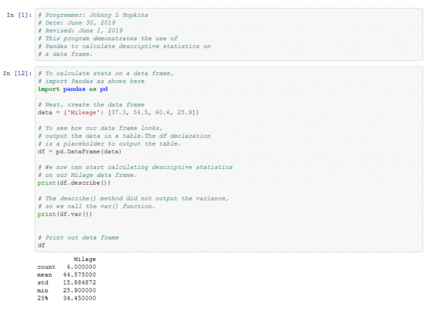Click the df = pd.DataFrame(data) line

[79, 152]
